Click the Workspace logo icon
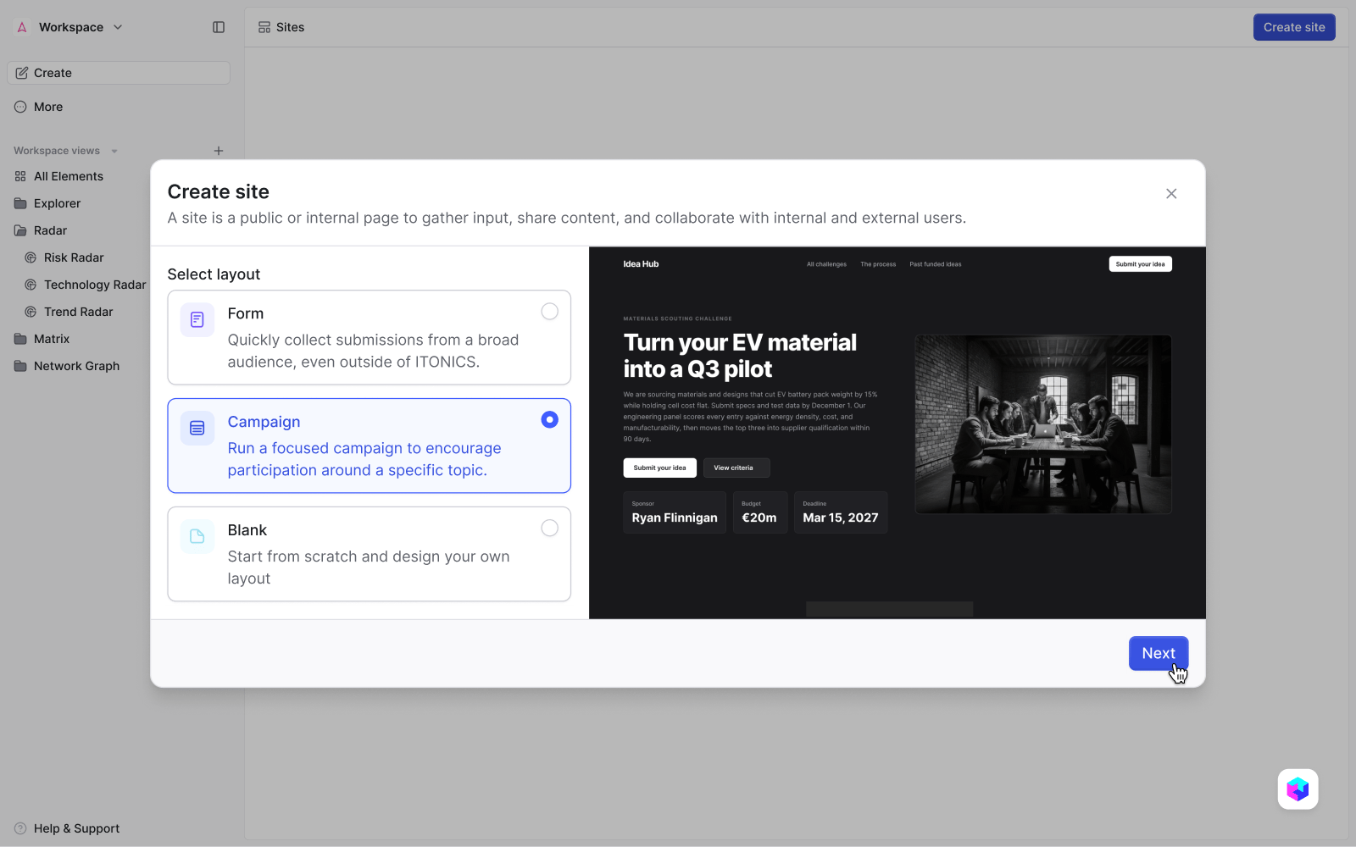 22,27
